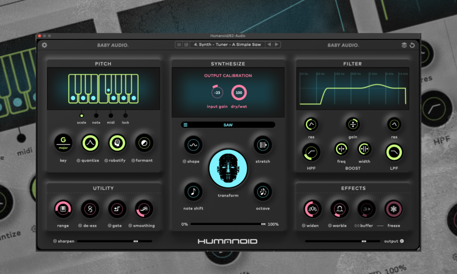Image resolution: width=457 pixels, height=274 pixels.
Task: Click the HPF filter knob
Action: (x=311, y=152)
